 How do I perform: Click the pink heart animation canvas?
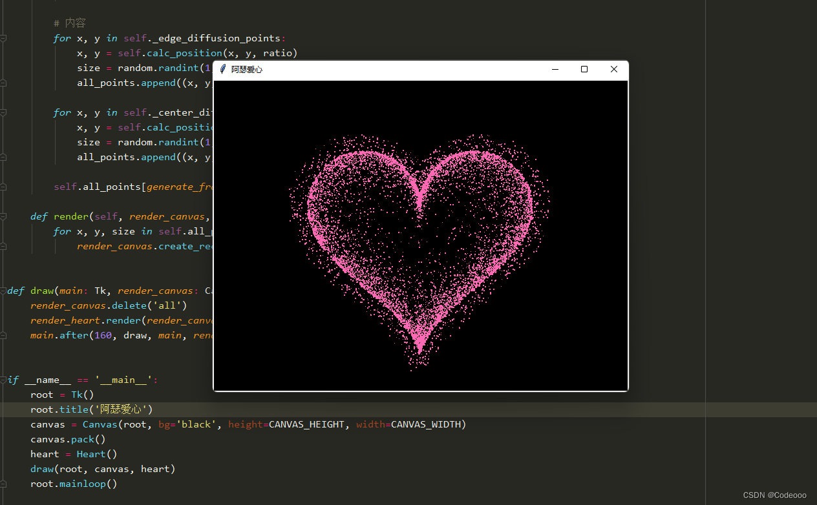421,236
